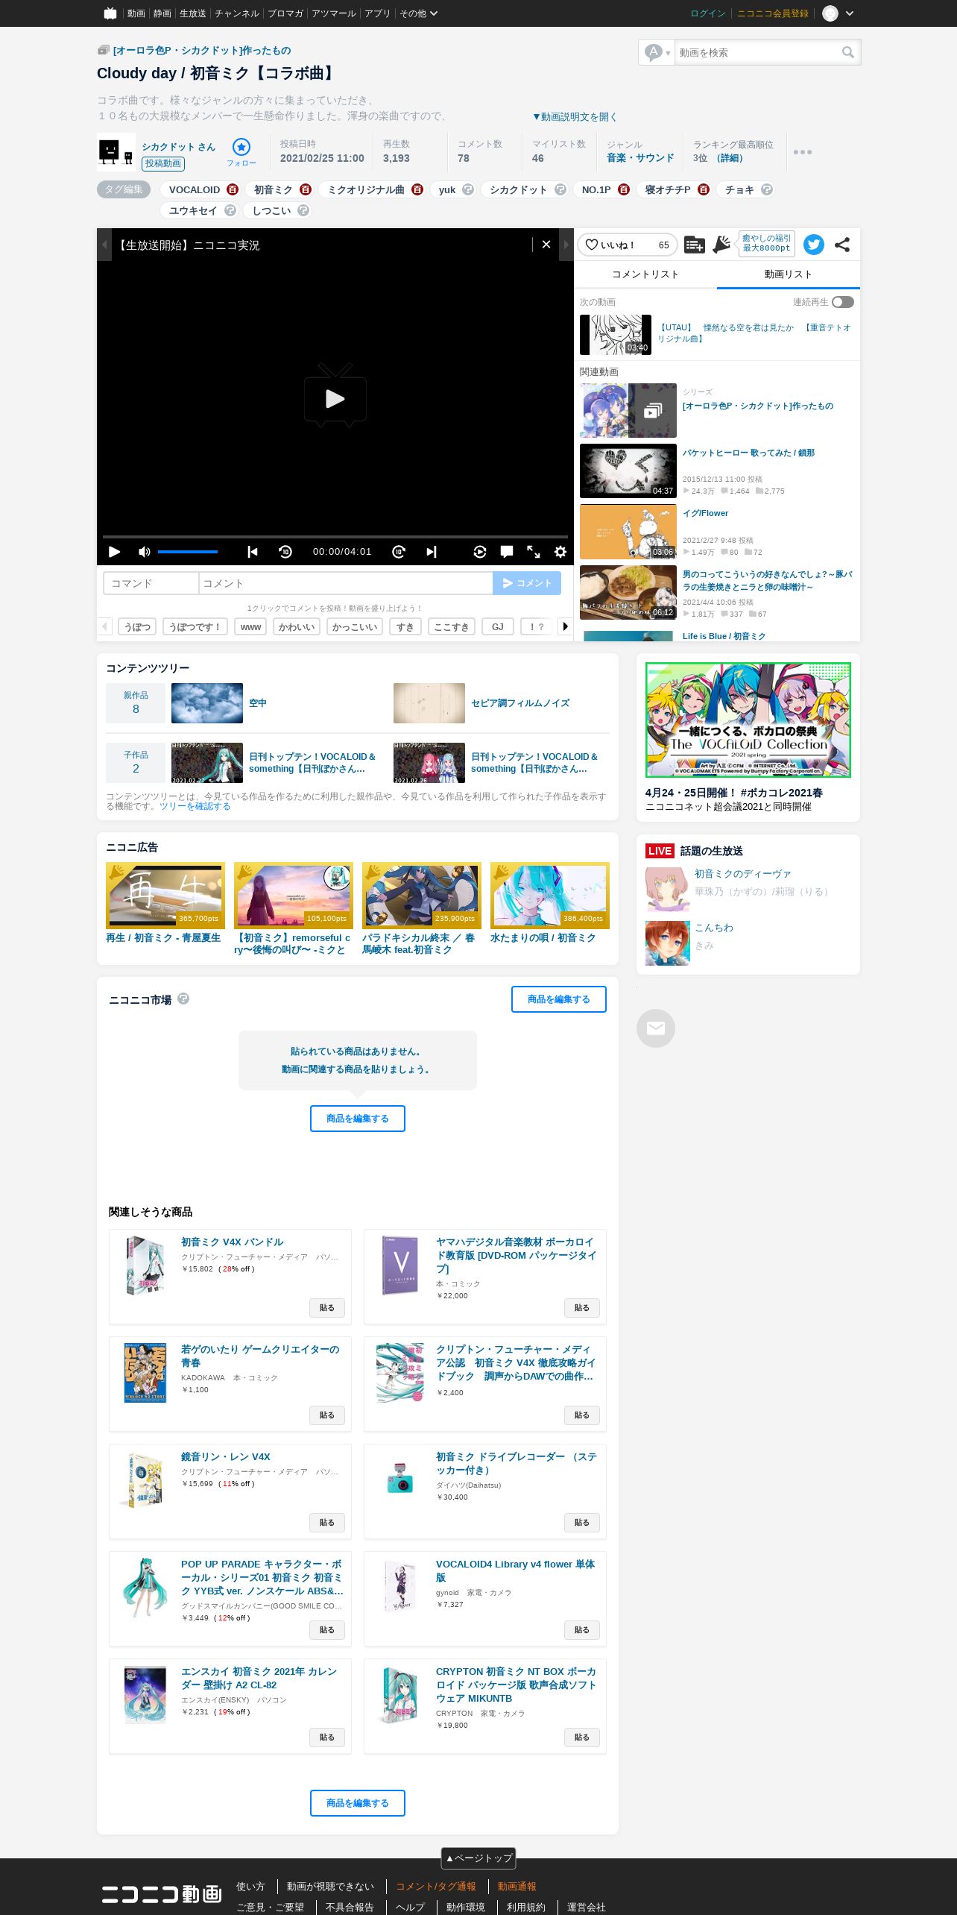
Task: Click 商品を編集する beside ニコニコ市場 heading
Action: coord(559,999)
